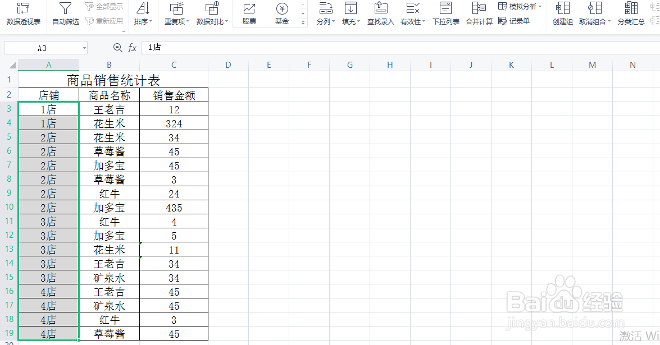Select column A header
Screen dimensions: 660x345
49,65
